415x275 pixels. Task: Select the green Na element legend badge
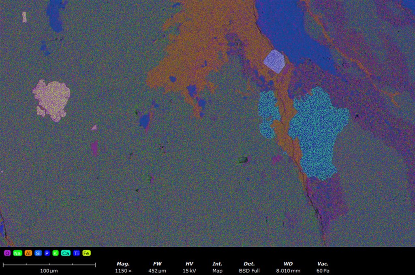coord(17,253)
